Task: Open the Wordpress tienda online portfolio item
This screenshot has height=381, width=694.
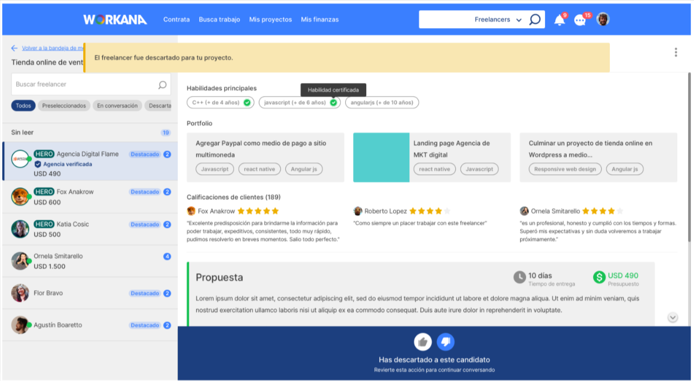Action: (x=598, y=157)
